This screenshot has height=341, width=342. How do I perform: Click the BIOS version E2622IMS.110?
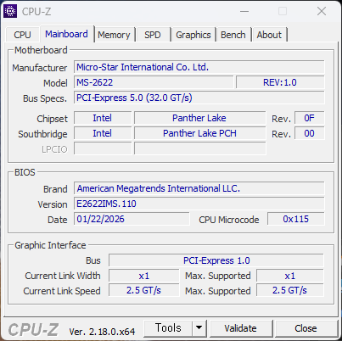click(x=199, y=204)
